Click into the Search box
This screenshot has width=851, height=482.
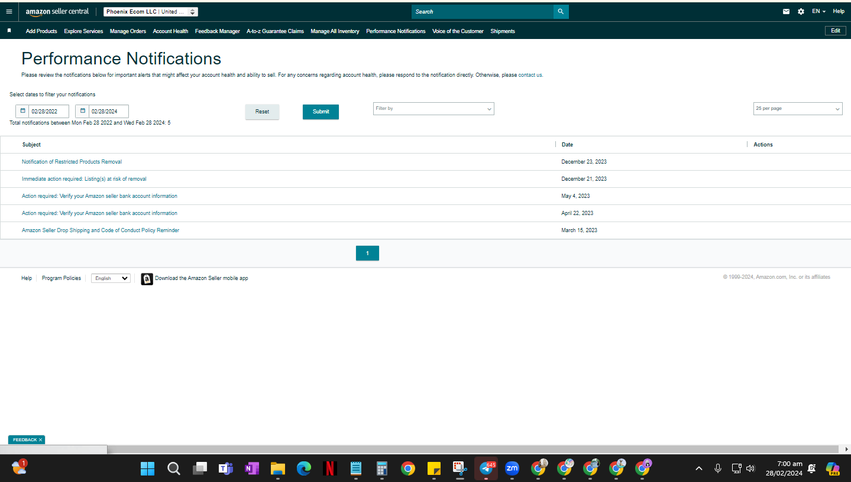[x=483, y=11]
